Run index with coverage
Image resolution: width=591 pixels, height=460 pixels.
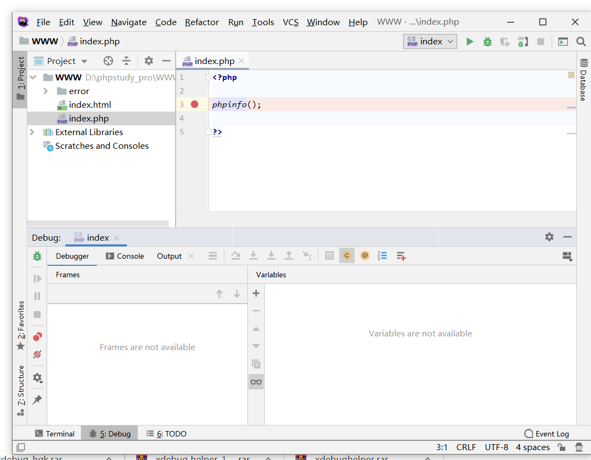click(x=505, y=42)
